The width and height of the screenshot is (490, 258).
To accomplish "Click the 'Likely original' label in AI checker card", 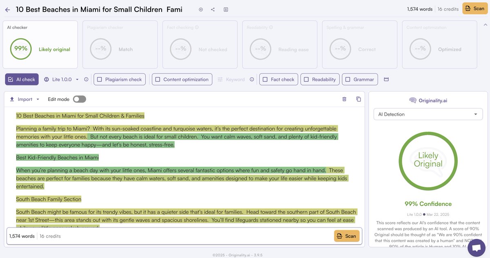I will tap(54, 49).
